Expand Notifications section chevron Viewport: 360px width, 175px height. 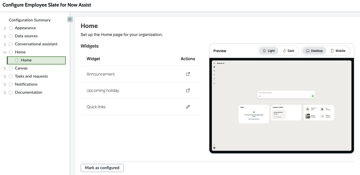point(5,84)
